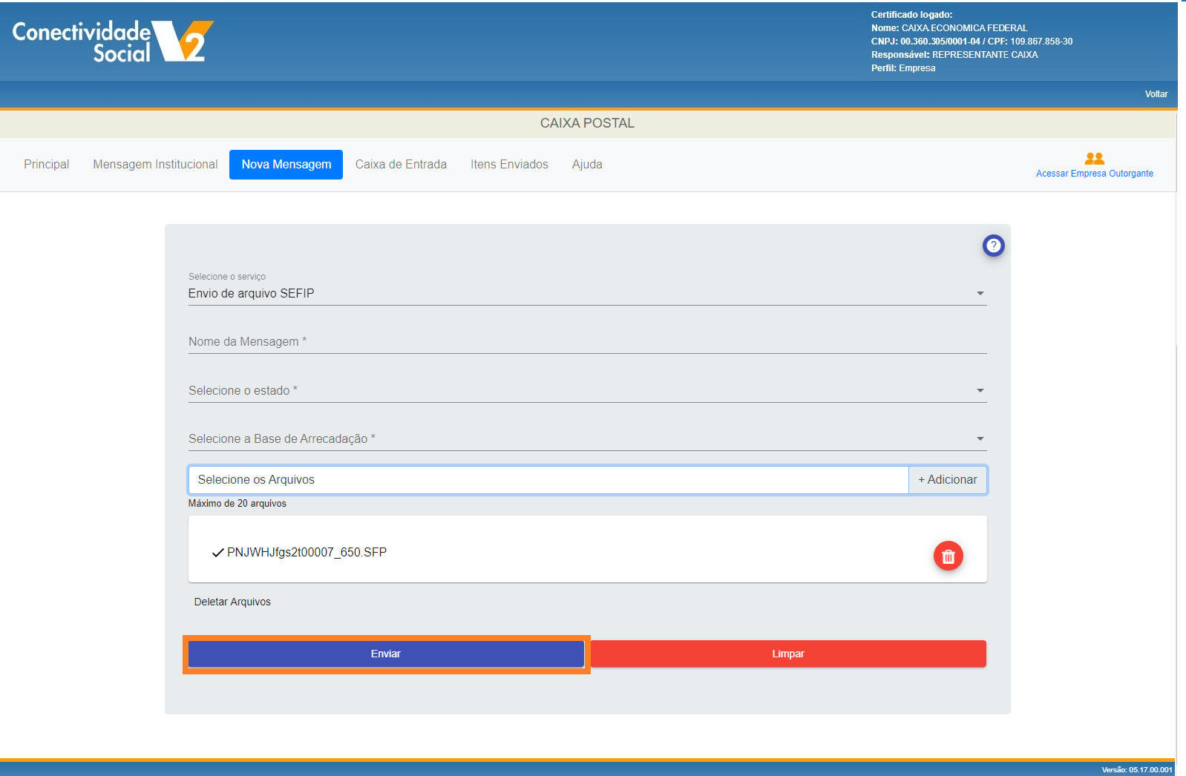Open the Mensagem Institucional tab
Screen dimensions: 1186x776
[x=155, y=165]
